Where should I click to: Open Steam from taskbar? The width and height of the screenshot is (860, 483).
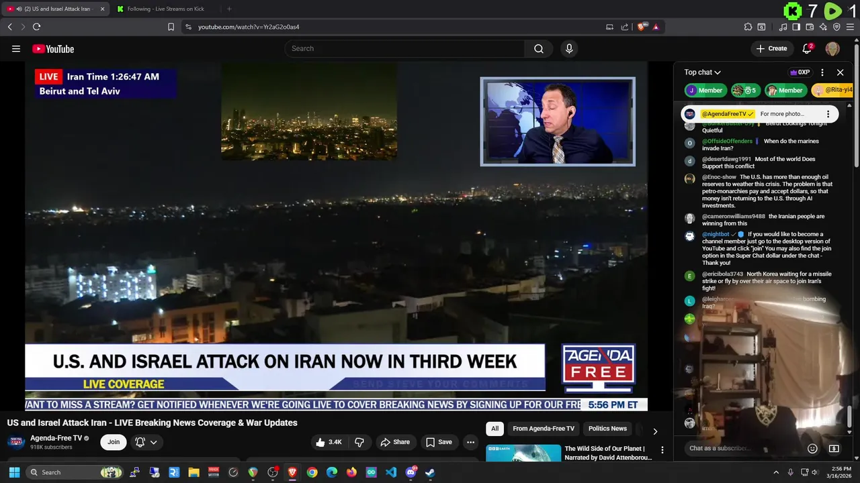430,472
